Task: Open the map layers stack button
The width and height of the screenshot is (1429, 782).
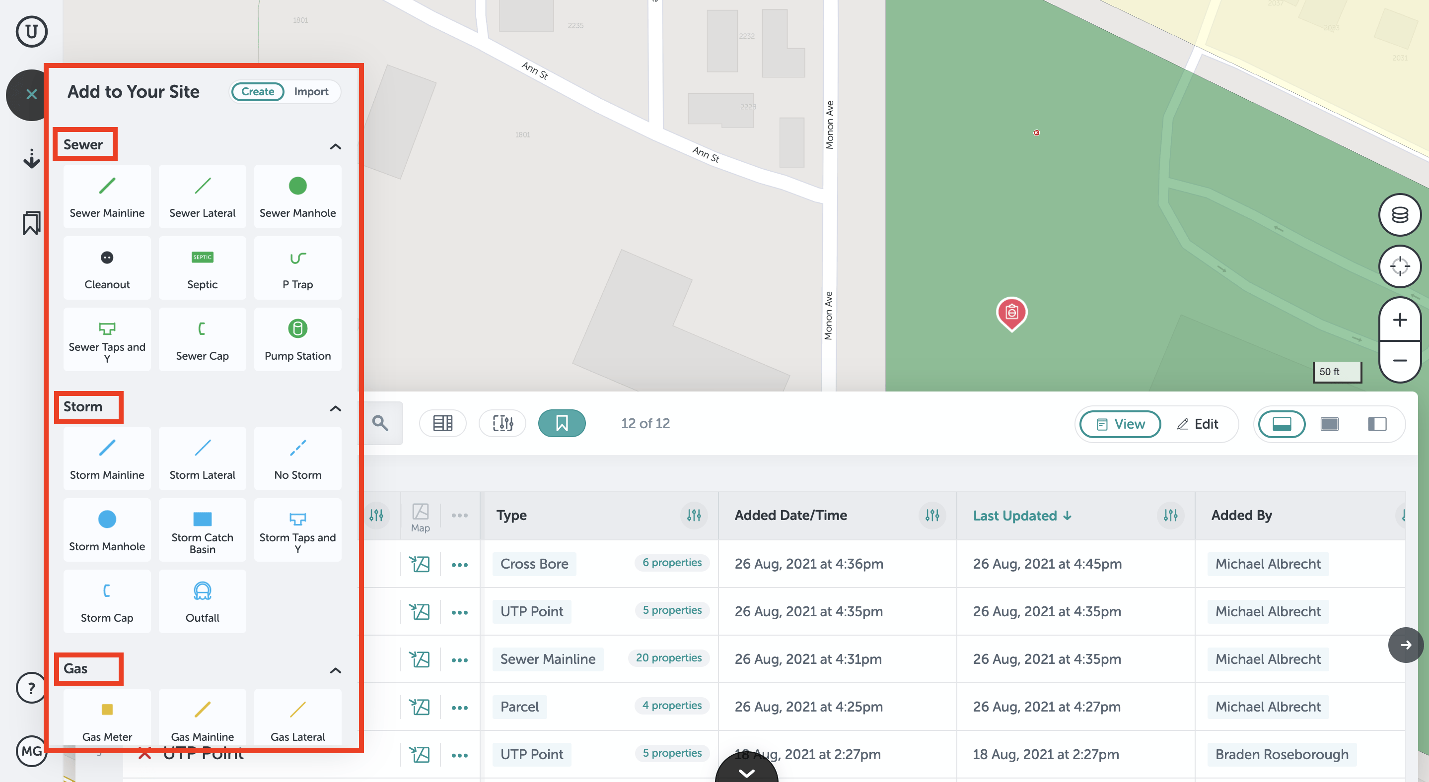Action: [1399, 214]
